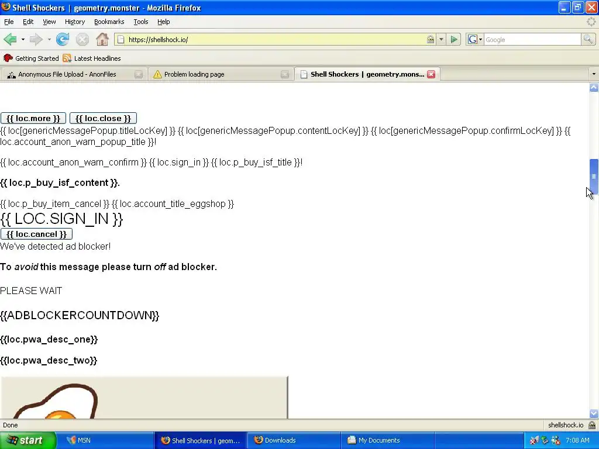Open the Tools menu
This screenshot has width=599, height=449.
pos(140,22)
